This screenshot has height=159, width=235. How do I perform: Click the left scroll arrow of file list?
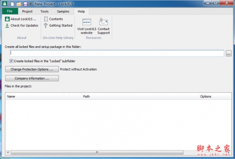[x=8, y=152]
